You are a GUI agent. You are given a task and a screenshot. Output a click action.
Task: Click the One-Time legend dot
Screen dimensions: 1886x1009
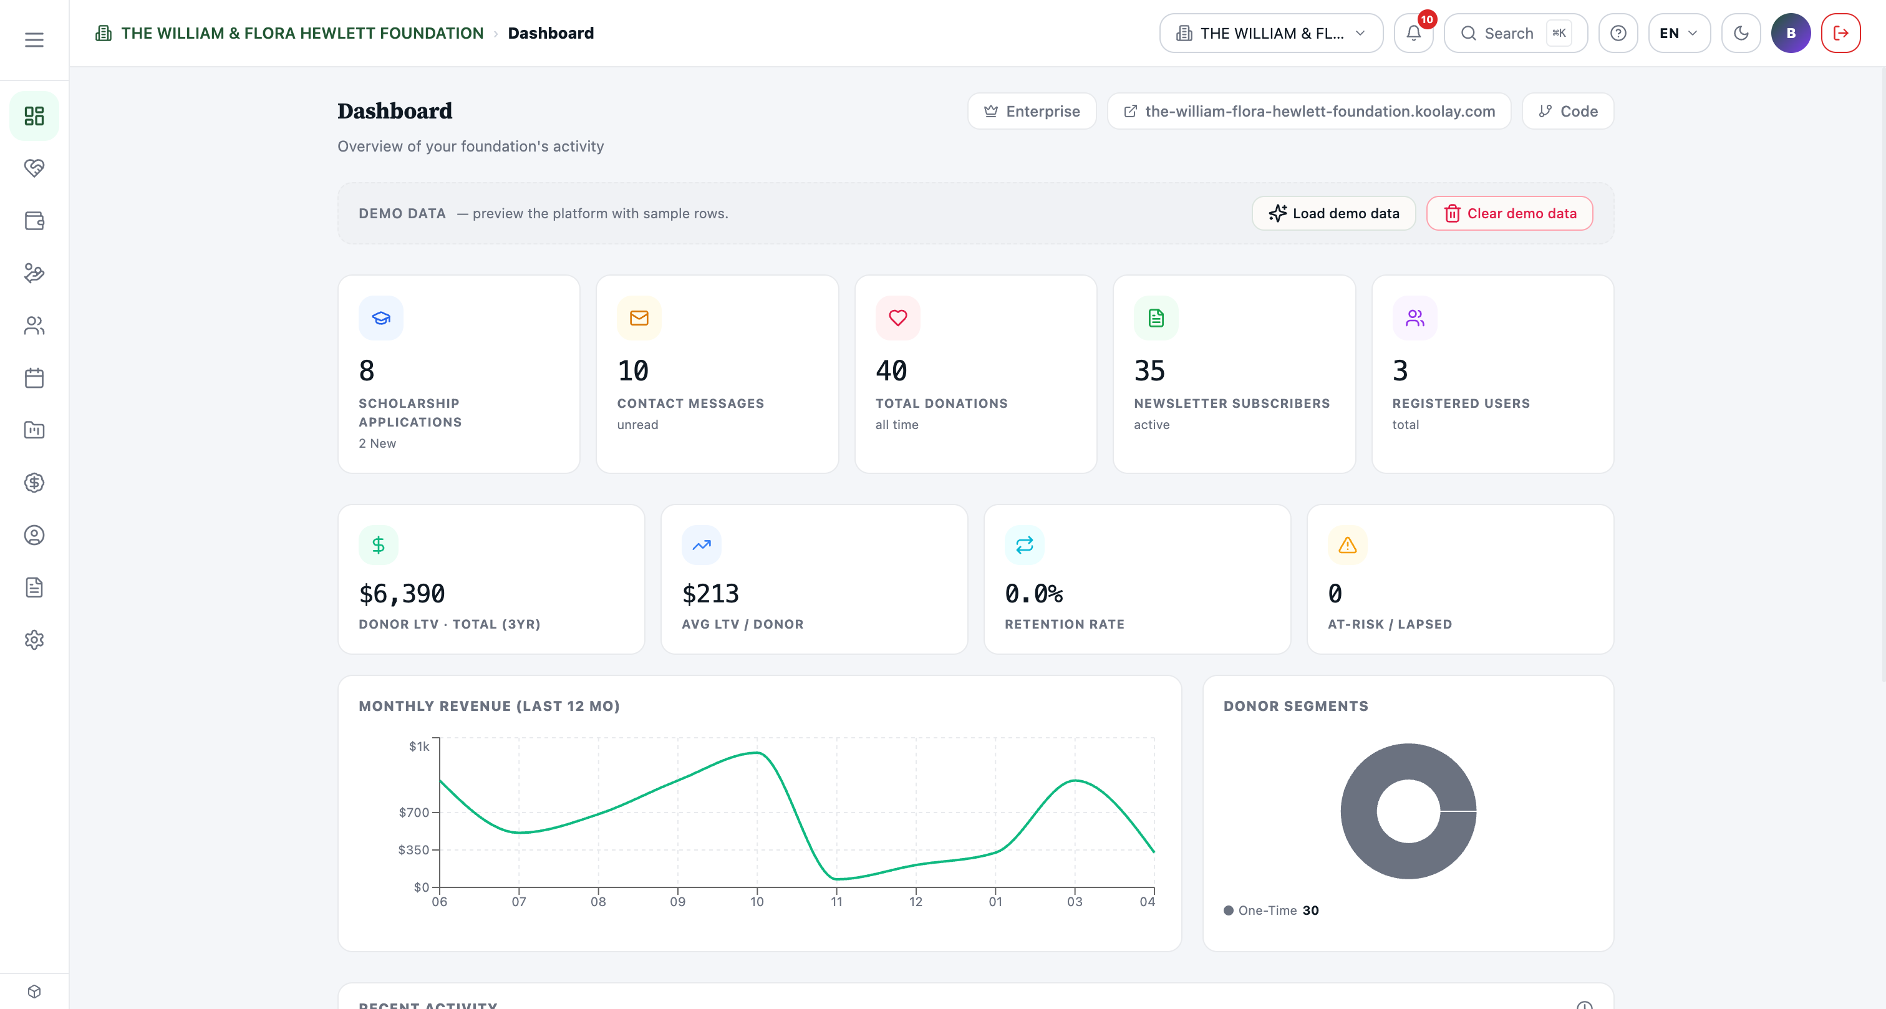[x=1228, y=910]
